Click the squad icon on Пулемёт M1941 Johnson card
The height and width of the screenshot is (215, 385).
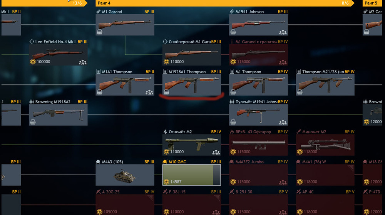[x=283, y=123]
